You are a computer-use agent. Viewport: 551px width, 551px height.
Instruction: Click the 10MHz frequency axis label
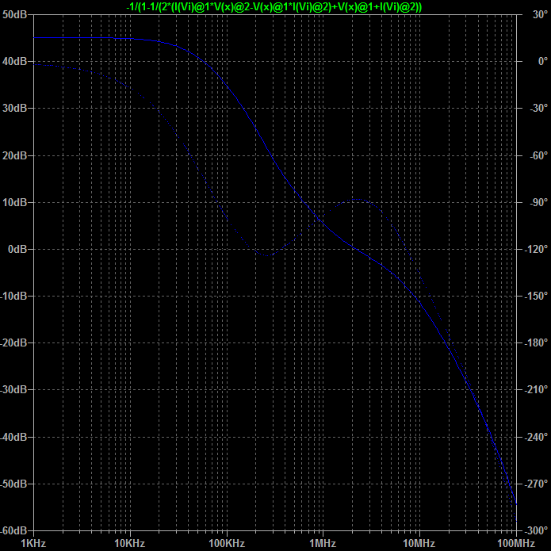tap(419, 543)
